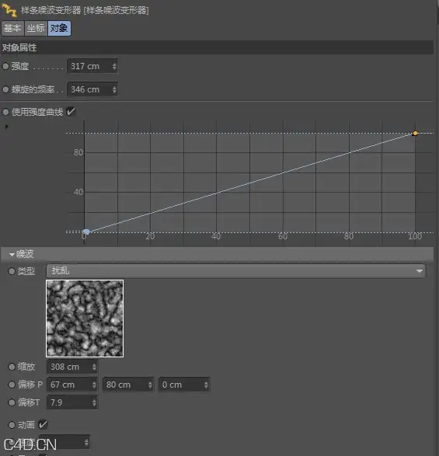Expand the curve editor disclosure triangle

[7, 127]
